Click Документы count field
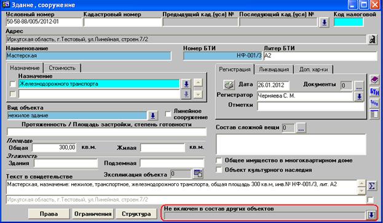The image size is (383, 223). (x=346, y=86)
